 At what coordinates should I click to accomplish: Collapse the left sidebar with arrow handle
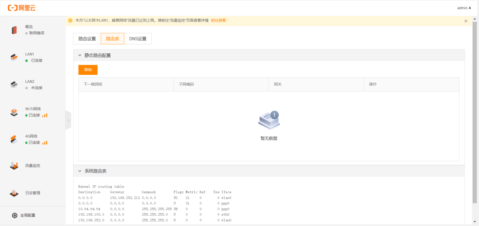(68, 121)
